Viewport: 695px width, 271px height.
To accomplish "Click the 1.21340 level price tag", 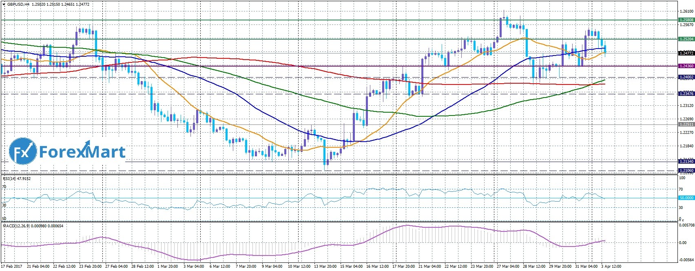I will click(686, 162).
